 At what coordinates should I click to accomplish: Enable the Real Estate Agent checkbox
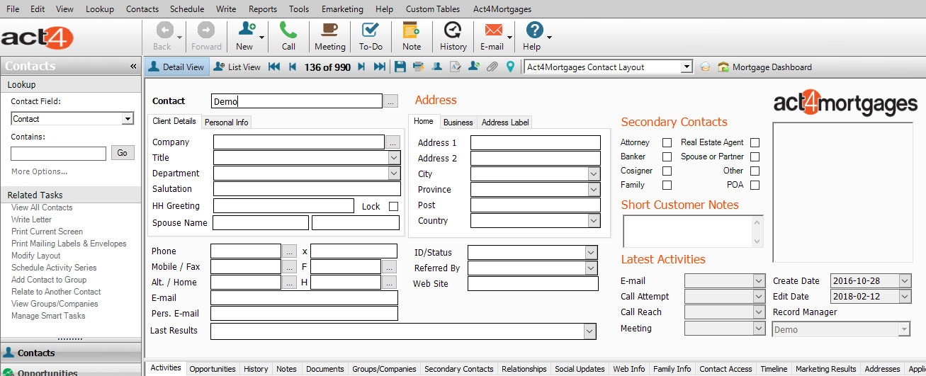[755, 142]
